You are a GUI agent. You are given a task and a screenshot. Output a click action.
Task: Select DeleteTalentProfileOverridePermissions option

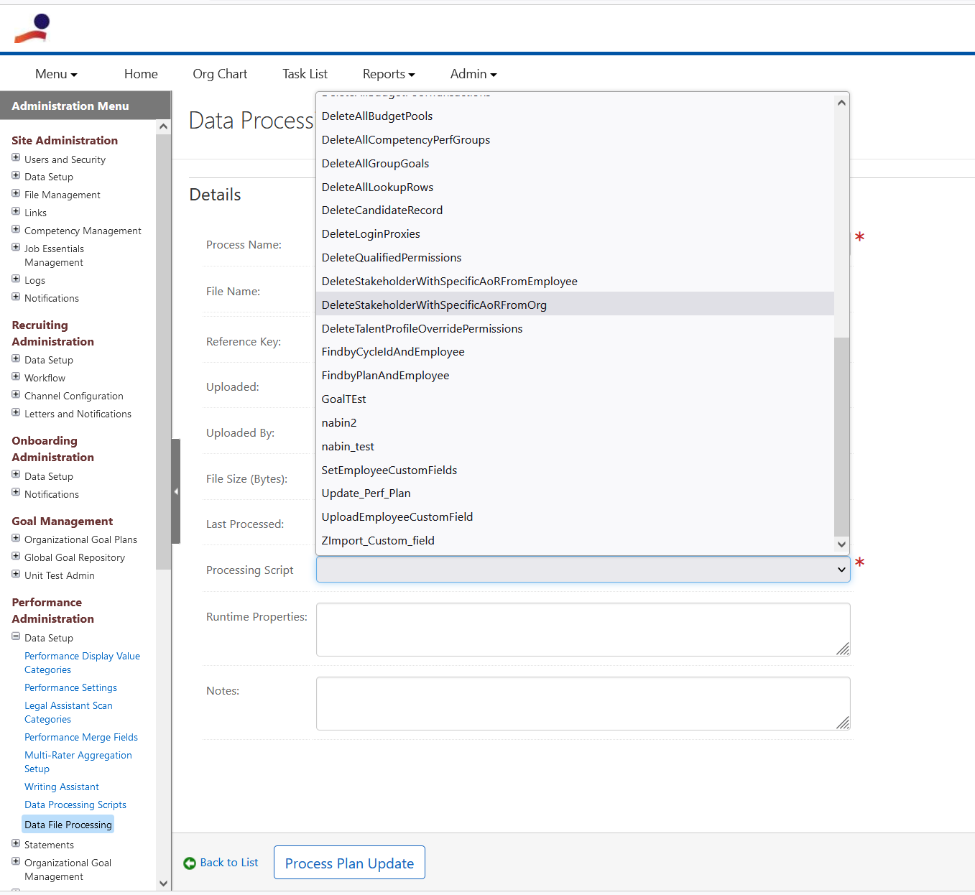point(575,329)
